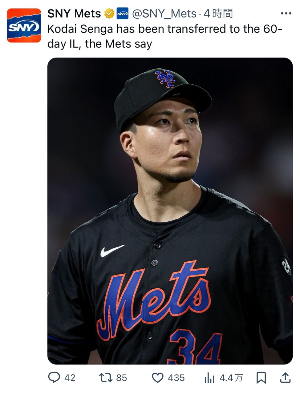The height and width of the screenshot is (394, 300).
Task: Click the SNY affiliate badge icon
Action: point(123,14)
